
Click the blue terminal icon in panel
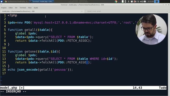pos(157,1)
